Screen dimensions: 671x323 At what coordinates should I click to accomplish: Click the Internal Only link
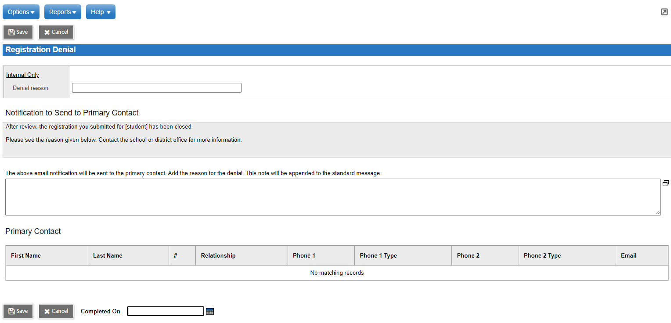22,75
